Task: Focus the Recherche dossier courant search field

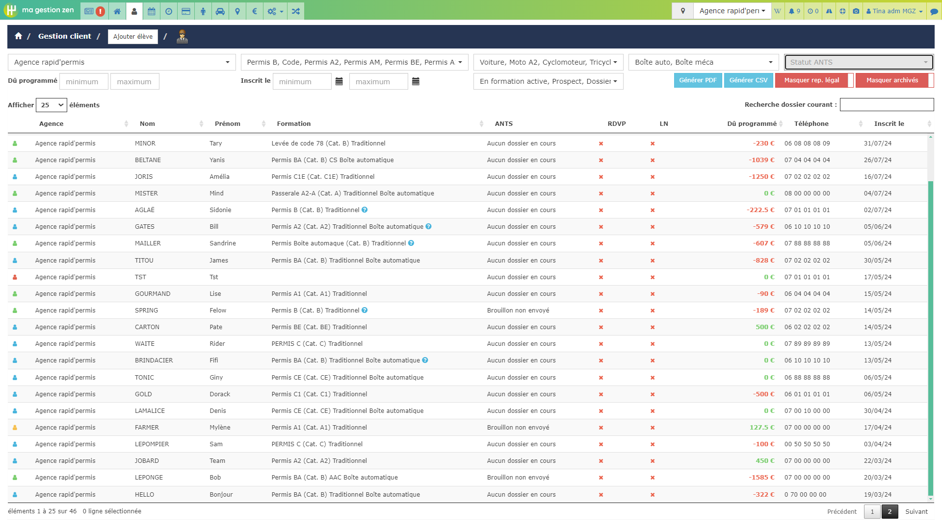Action: [x=887, y=104]
